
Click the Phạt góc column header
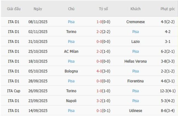168,9
